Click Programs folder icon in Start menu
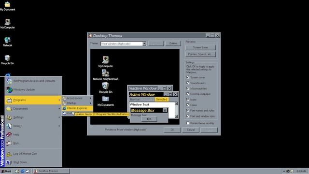 coord(9,100)
